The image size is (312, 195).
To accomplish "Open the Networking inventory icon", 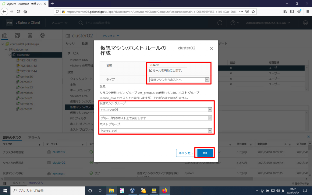I will pos(42,35).
